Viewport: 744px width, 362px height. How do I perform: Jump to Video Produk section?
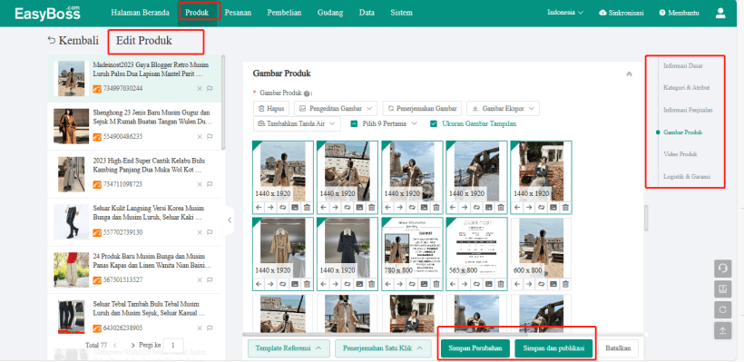tap(680, 154)
